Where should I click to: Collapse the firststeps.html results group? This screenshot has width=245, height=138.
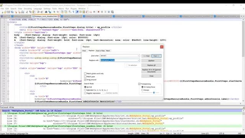1,113
